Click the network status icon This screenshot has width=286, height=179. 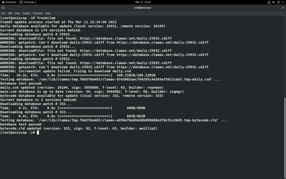269,2
